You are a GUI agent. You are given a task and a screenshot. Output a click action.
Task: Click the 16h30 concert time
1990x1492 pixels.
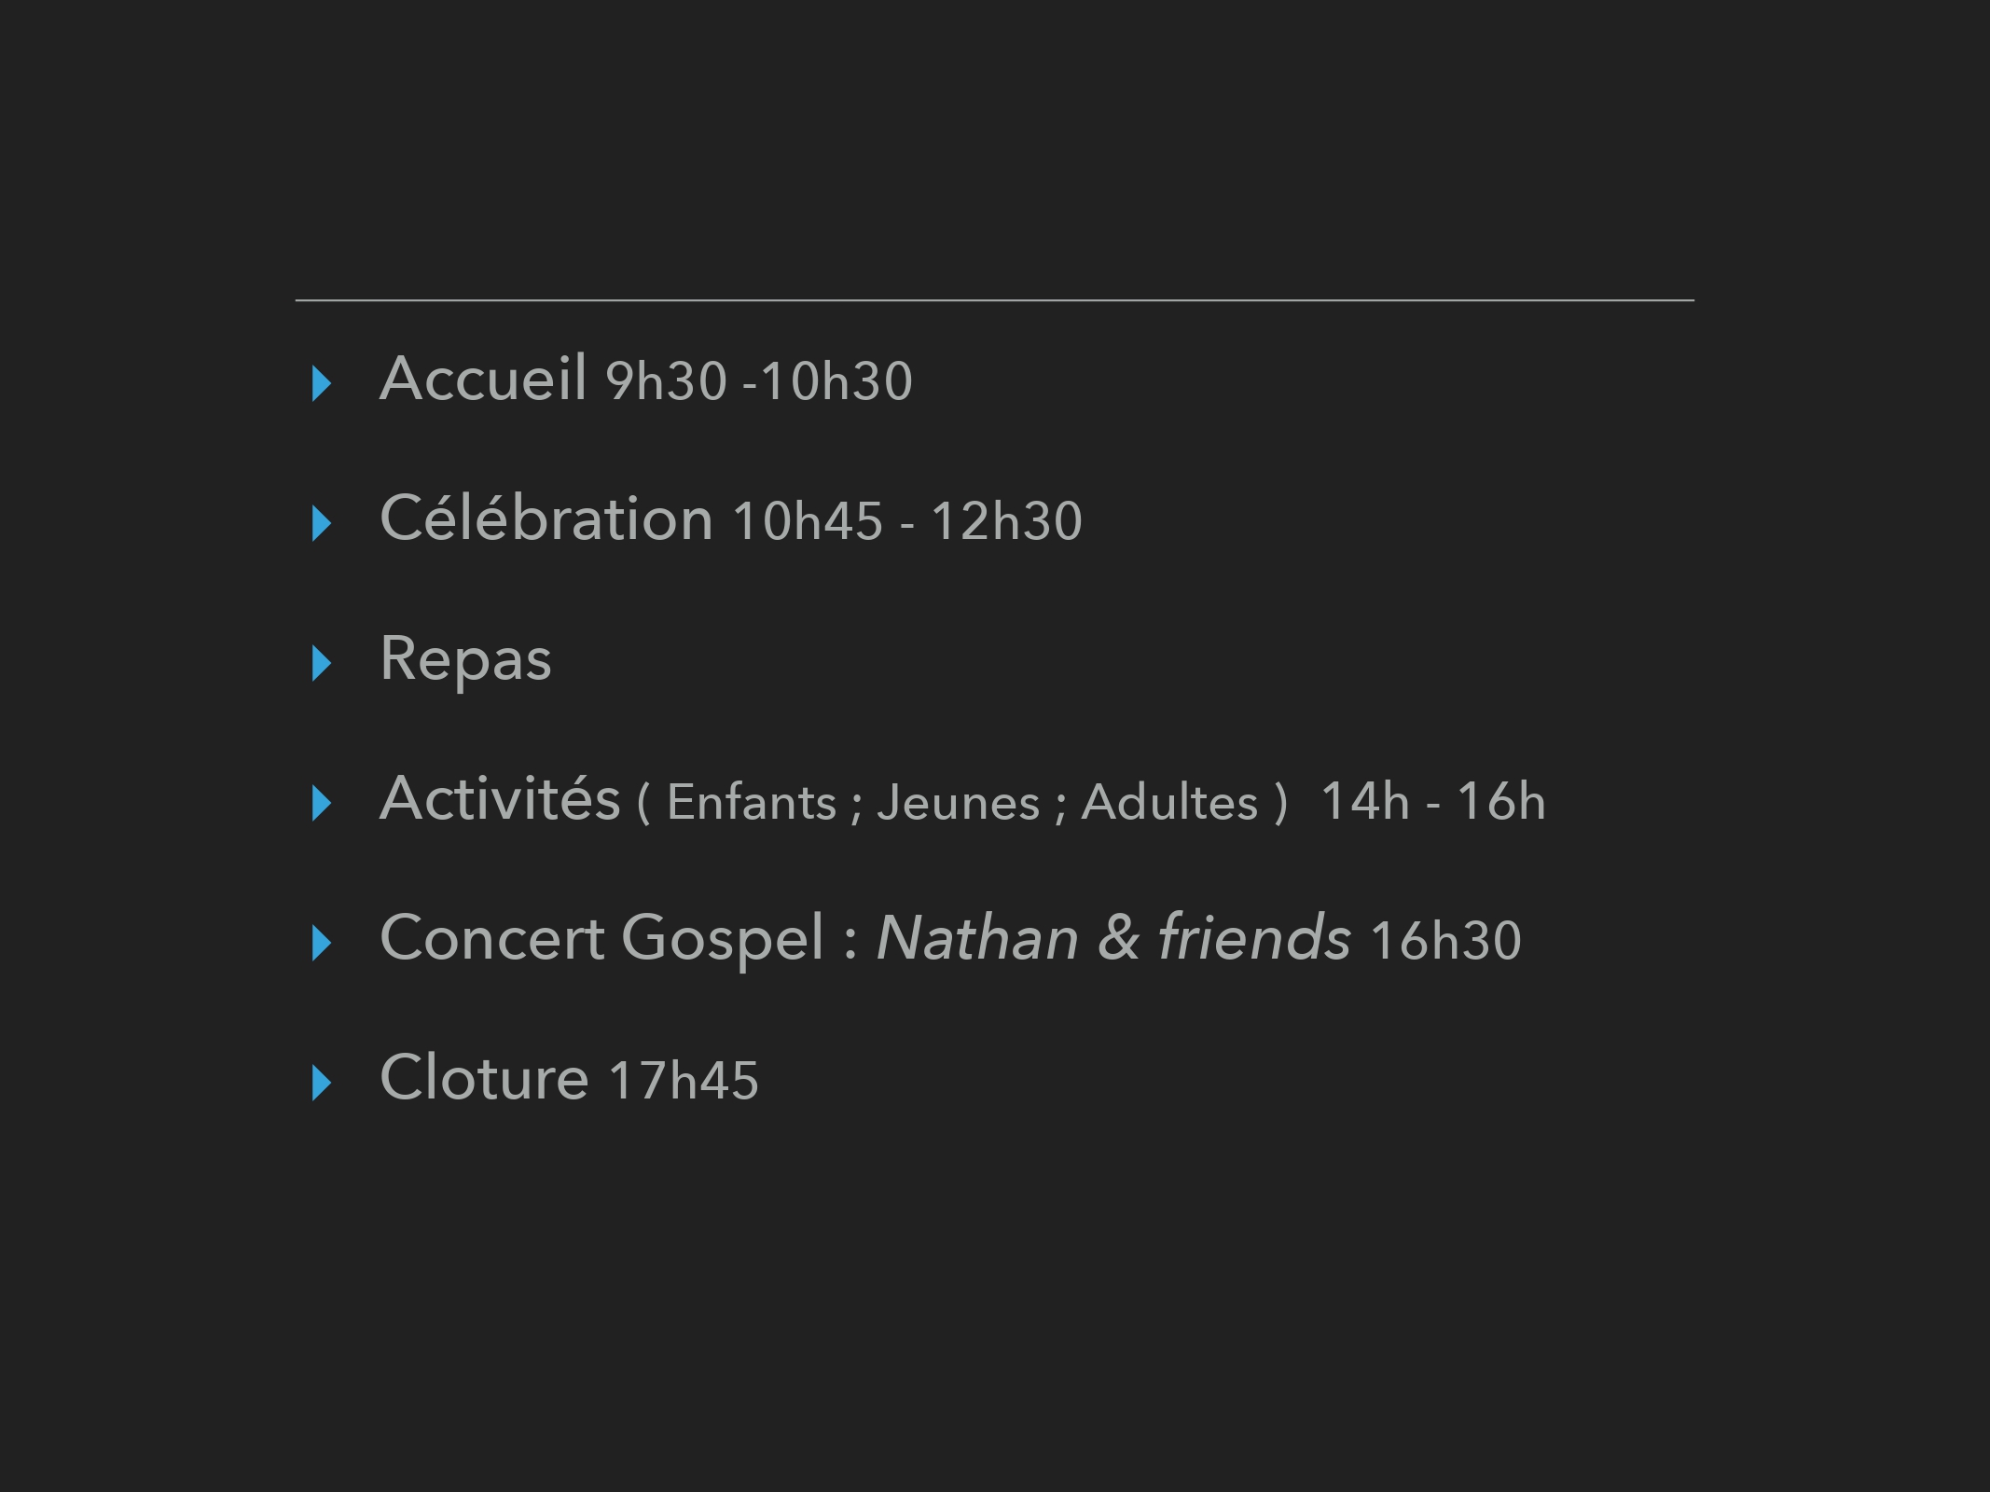pos(1445,941)
